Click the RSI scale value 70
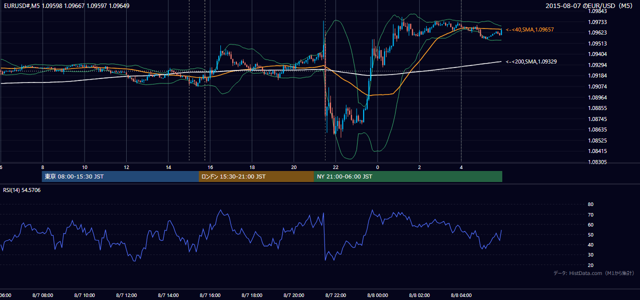Image resolution: width=640 pixels, height=300 pixels. 590,214
